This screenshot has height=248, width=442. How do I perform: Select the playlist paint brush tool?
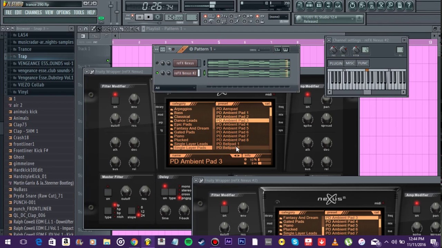tap(99, 29)
